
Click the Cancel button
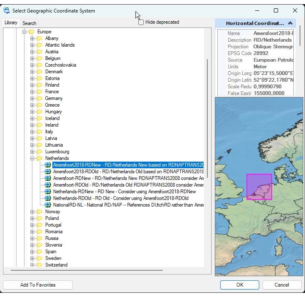pyautogui.click(x=282, y=285)
